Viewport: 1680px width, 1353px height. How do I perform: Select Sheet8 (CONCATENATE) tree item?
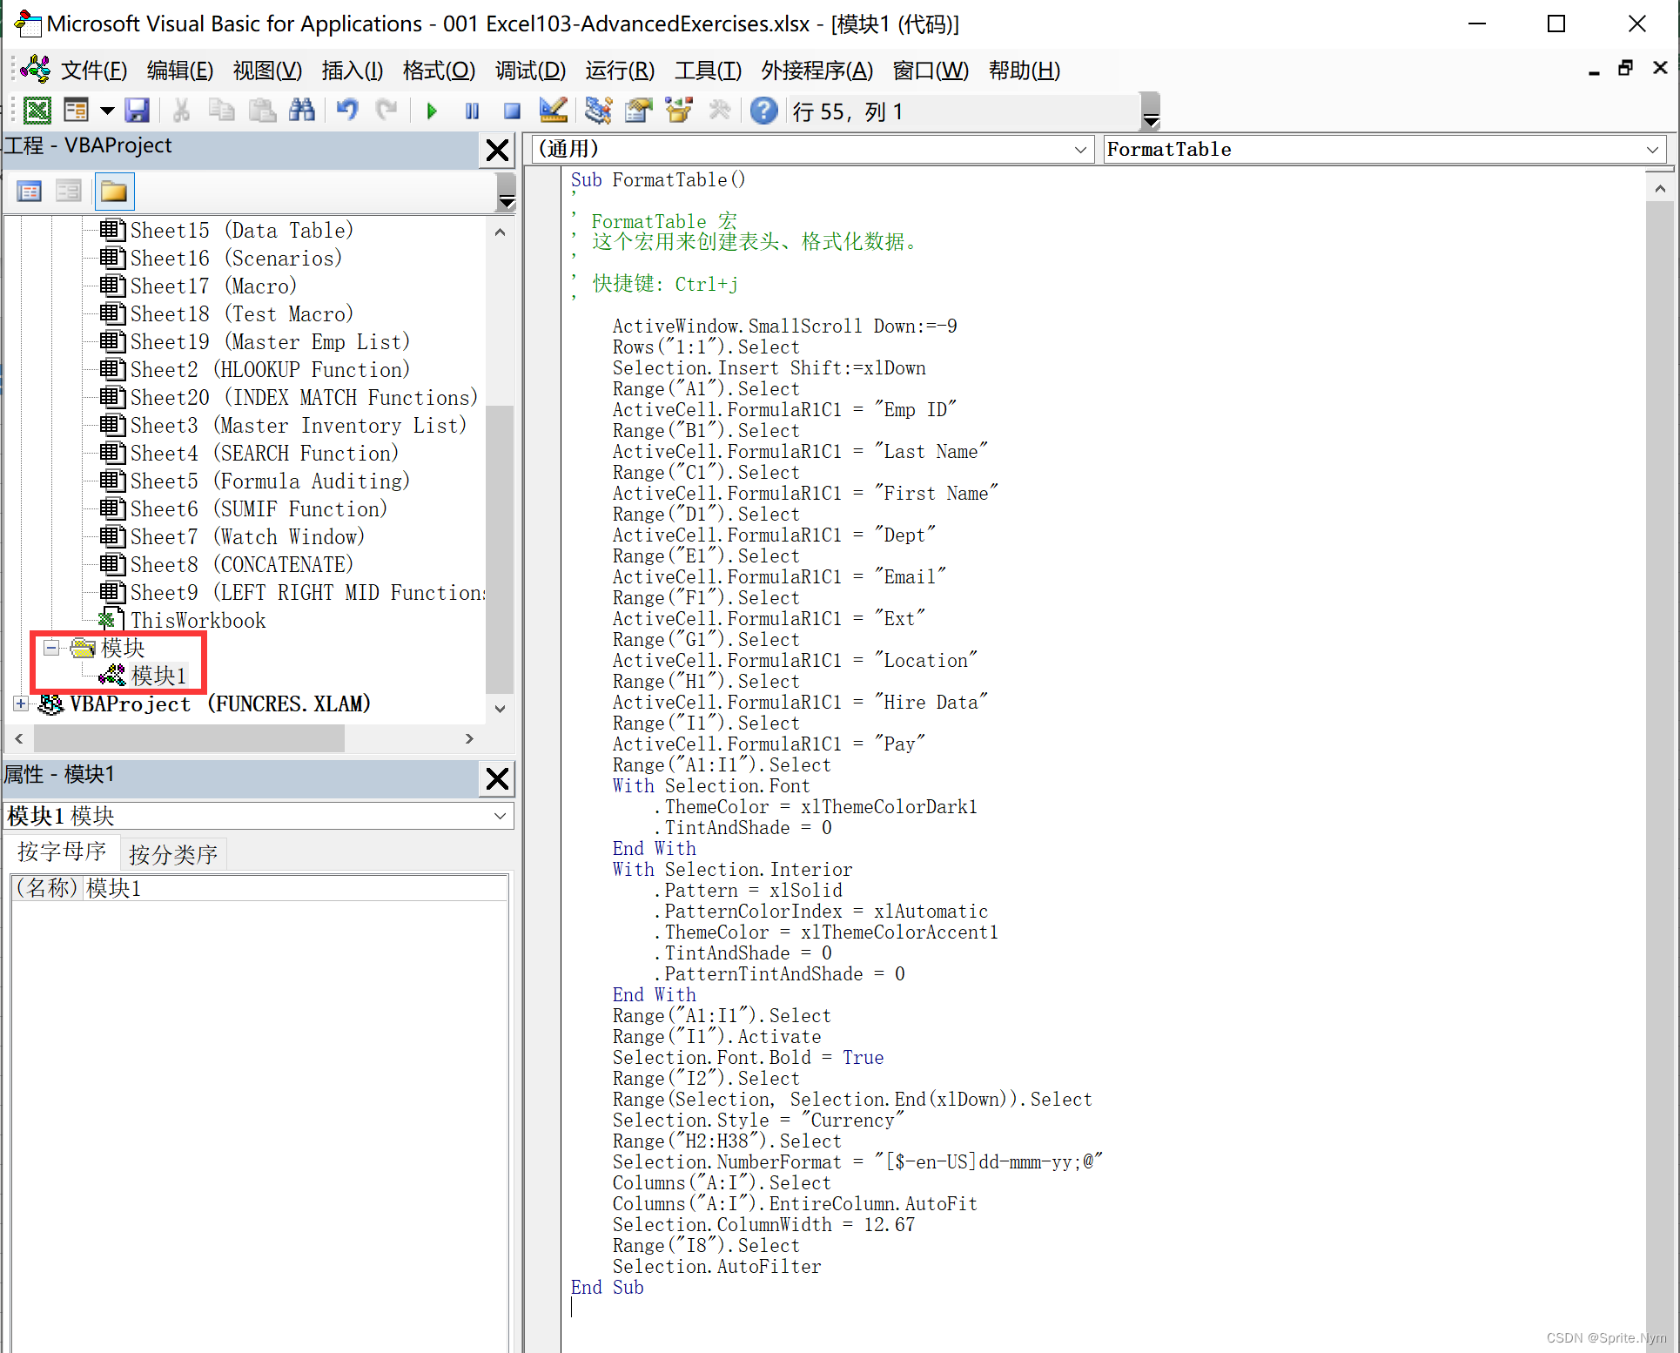(242, 564)
